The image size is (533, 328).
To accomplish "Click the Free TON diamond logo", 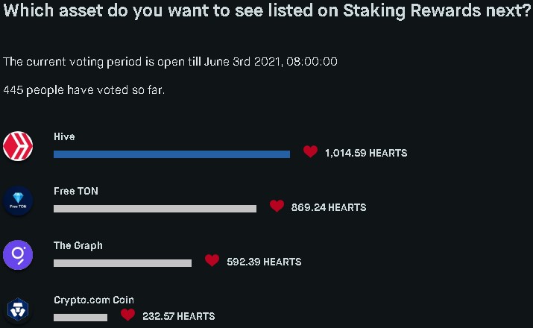I will pos(18,201).
